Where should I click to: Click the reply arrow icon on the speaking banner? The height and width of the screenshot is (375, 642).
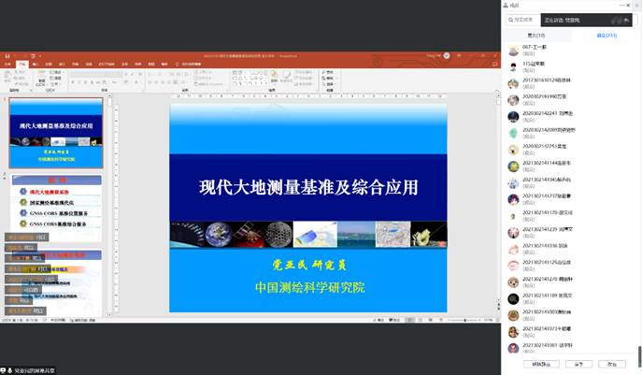pyautogui.click(x=626, y=20)
